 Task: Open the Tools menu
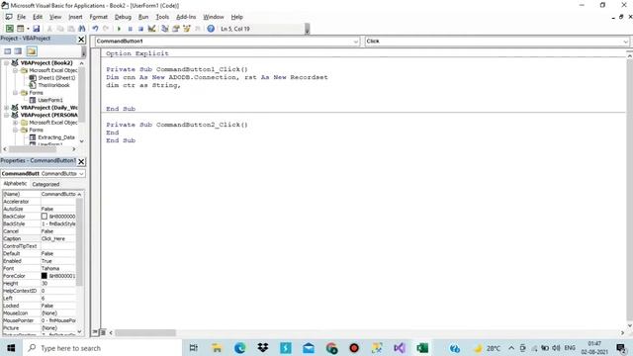(162, 17)
